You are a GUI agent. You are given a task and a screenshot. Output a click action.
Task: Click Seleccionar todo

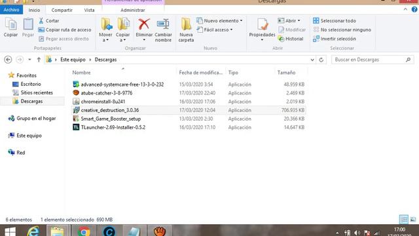(335, 20)
